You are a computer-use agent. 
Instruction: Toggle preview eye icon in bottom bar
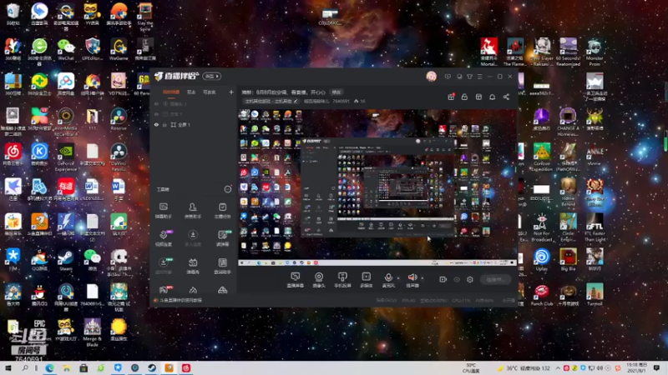457,279
